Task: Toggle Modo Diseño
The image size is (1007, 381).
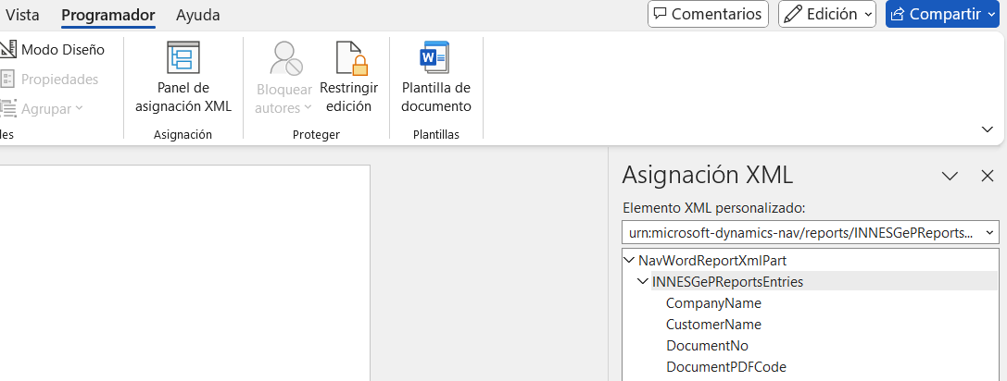Action: pyautogui.click(x=53, y=49)
